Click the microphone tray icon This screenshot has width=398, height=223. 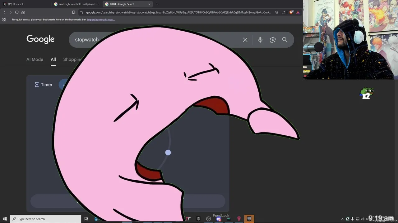pyautogui.click(x=352, y=219)
